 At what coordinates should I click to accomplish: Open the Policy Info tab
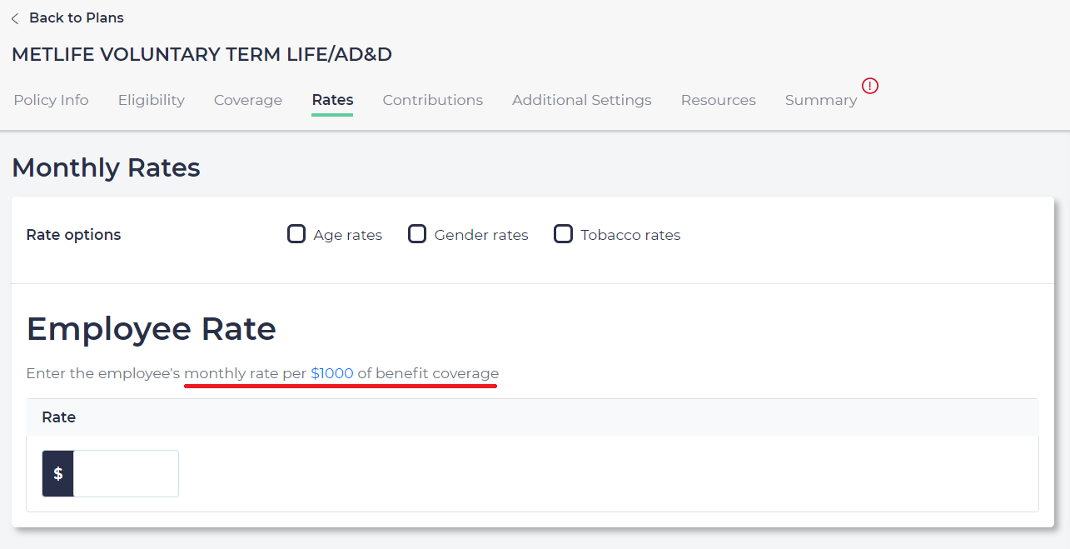[x=51, y=100]
